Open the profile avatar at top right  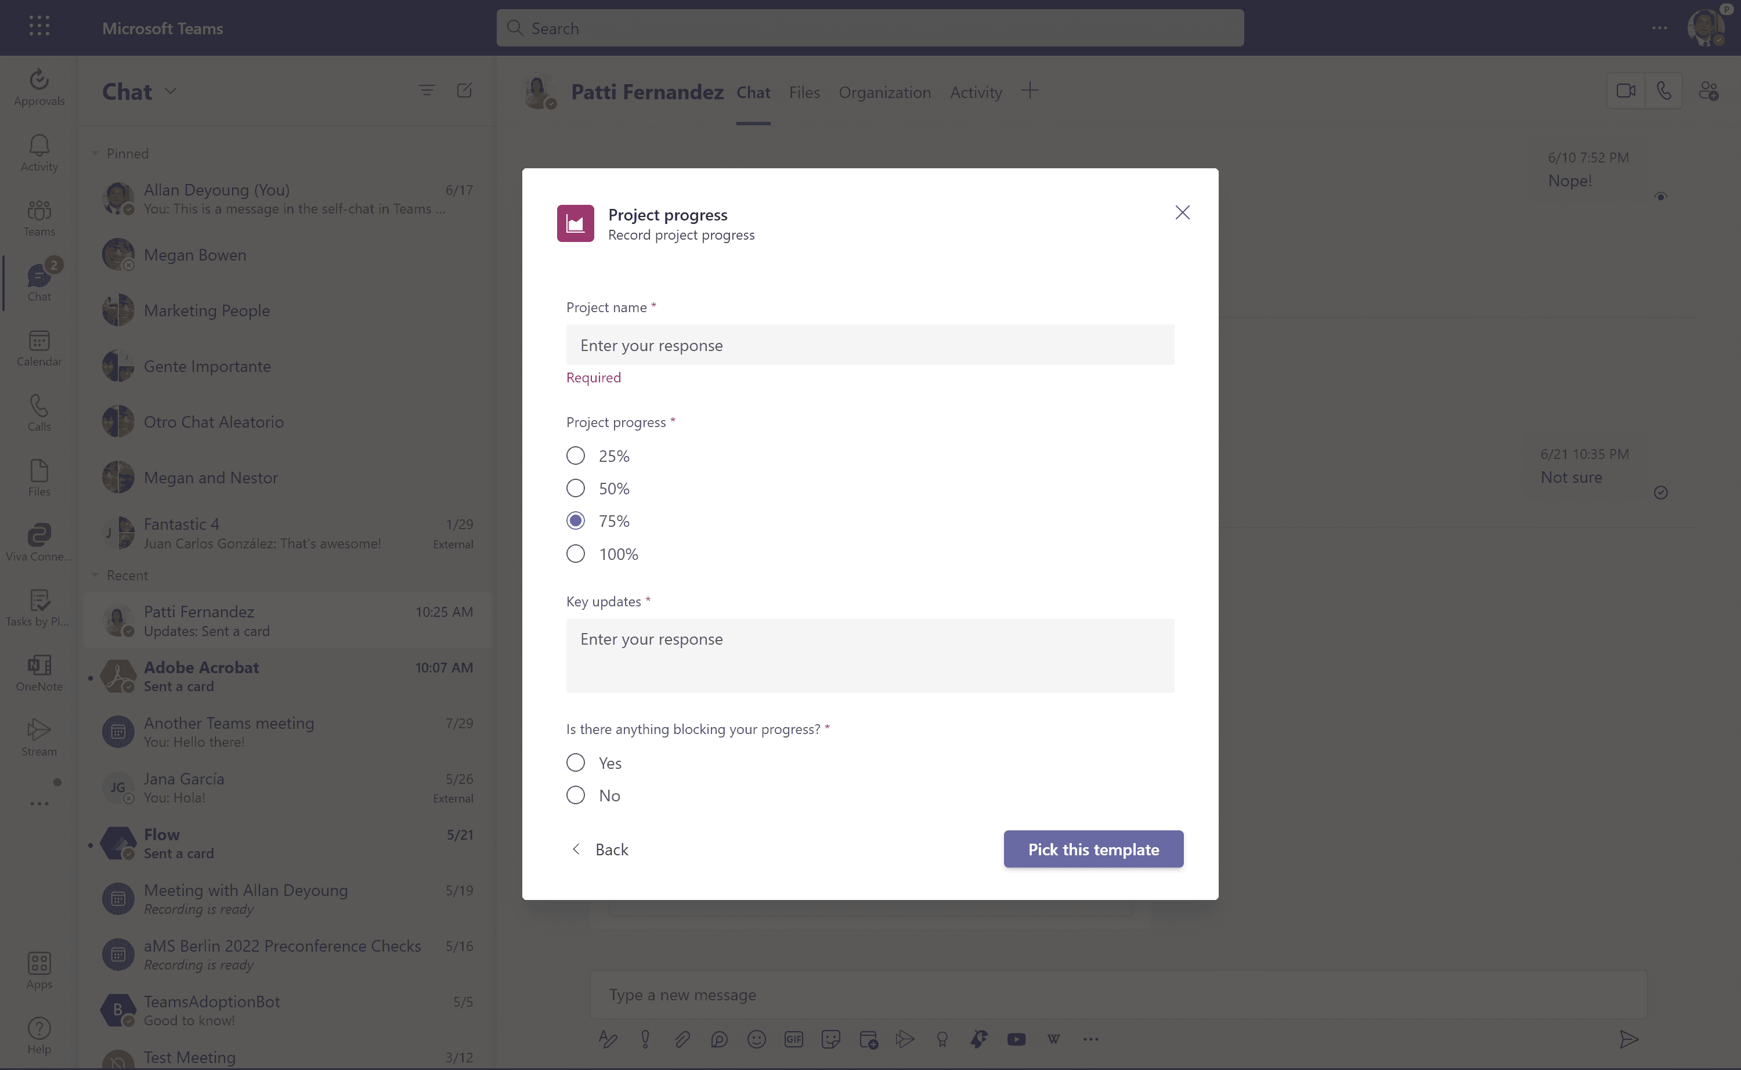1706,28
